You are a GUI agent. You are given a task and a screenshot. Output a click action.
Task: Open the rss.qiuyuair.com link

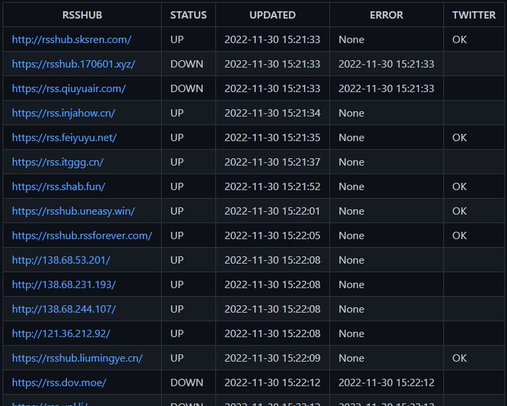point(68,89)
